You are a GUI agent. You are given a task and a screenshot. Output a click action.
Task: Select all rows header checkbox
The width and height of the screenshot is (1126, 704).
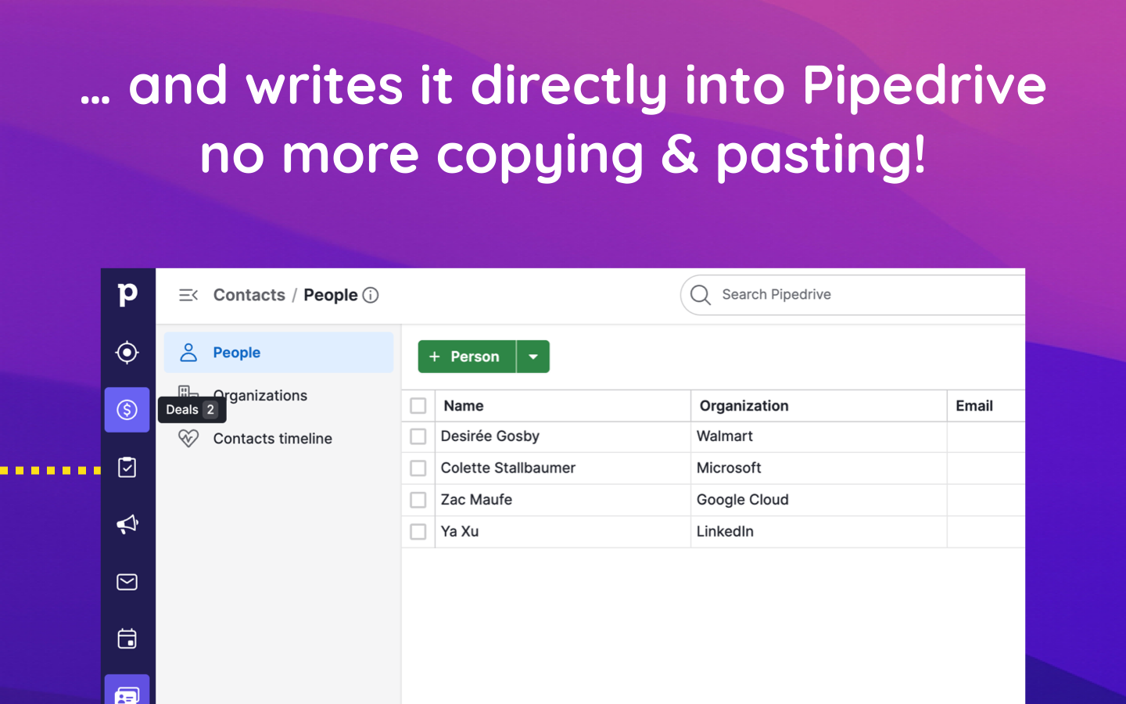click(418, 406)
